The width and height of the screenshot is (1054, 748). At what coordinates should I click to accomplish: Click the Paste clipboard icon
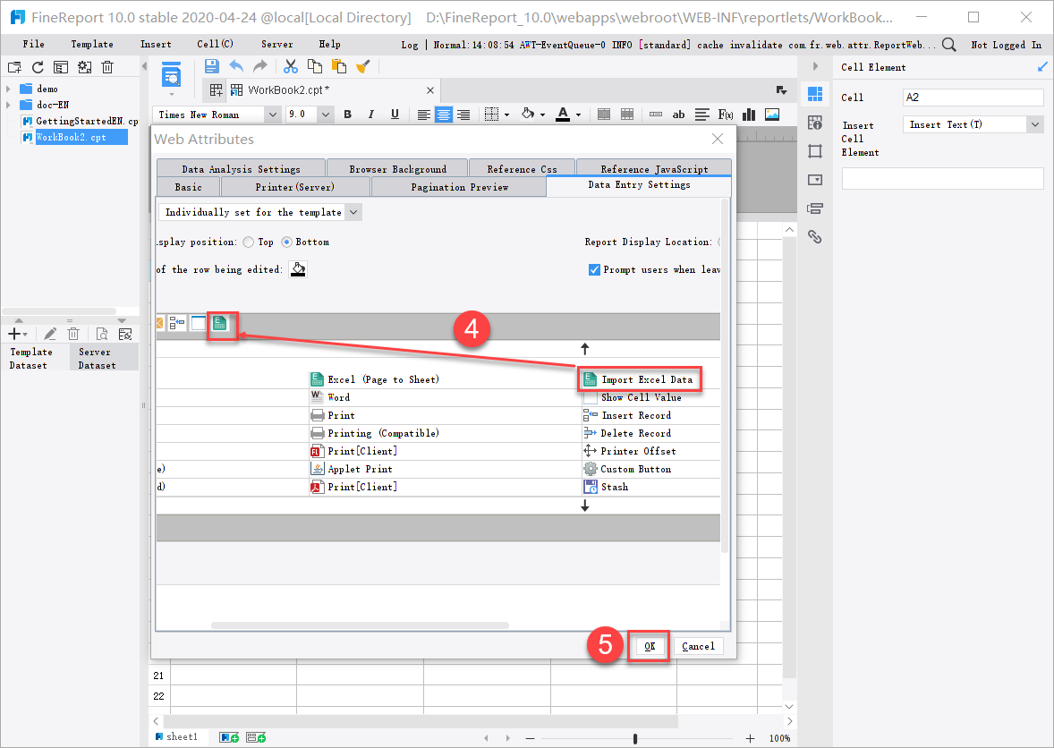pyautogui.click(x=339, y=66)
